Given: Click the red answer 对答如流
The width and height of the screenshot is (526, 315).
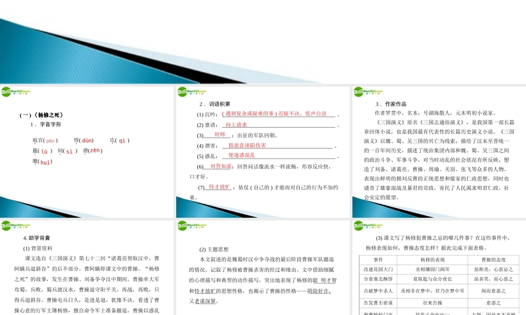Looking at the screenshot, I should pyautogui.click(x=221, y=166).
